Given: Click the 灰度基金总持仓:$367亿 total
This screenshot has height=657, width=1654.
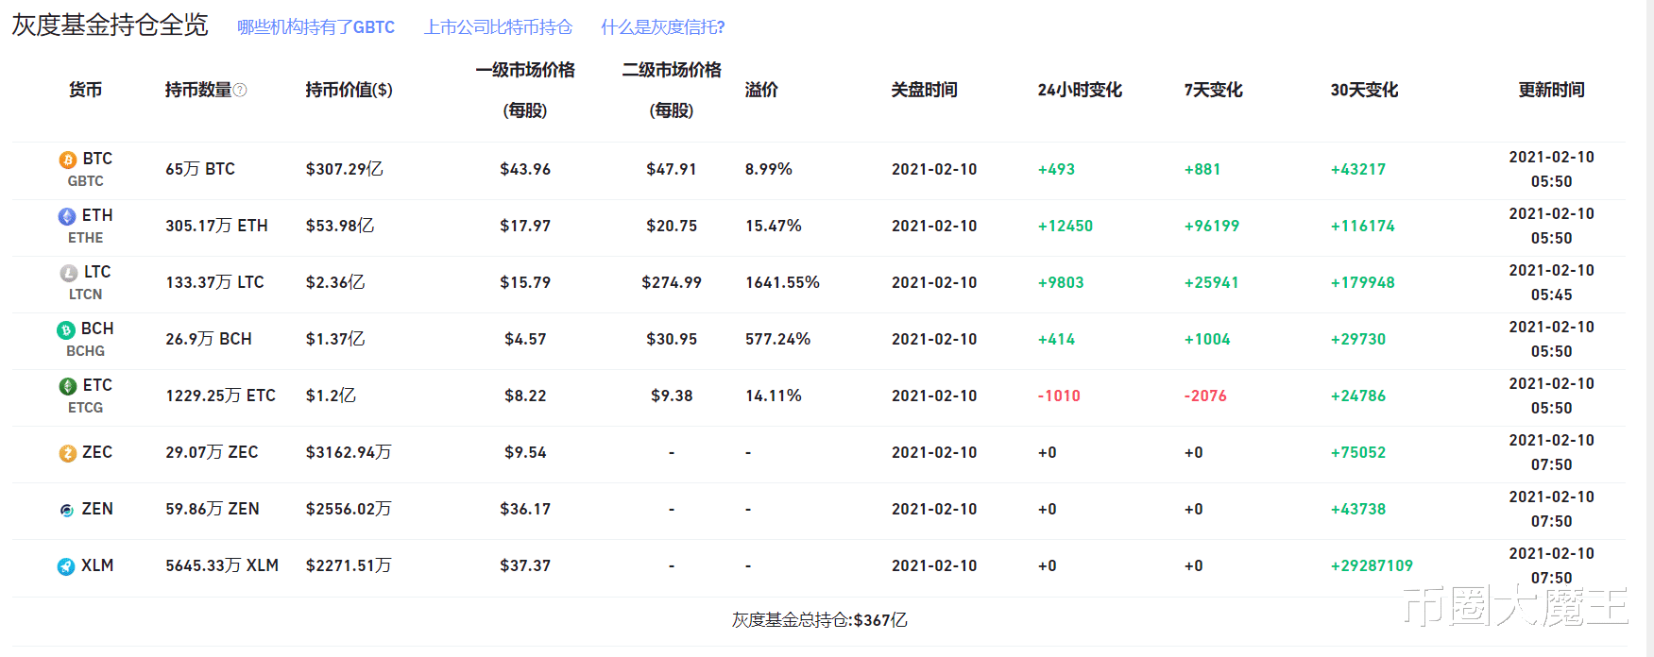Looking at the screenshot, I should click(x=820, y=620).
